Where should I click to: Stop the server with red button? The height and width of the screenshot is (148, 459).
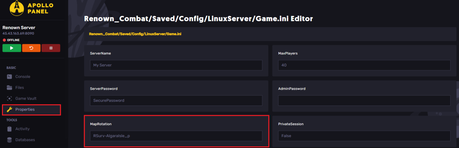click(51, 48)
